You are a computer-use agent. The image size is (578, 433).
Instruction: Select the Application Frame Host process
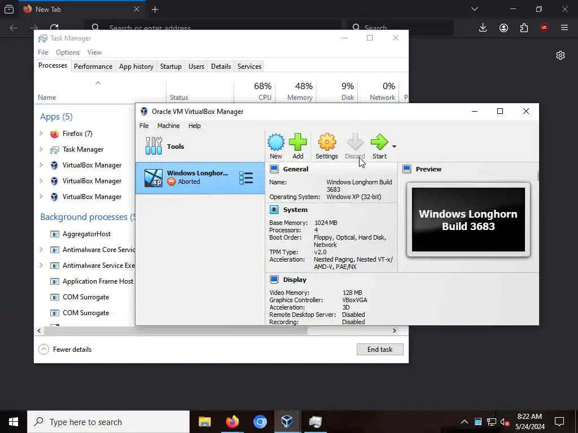coord(98,281)
